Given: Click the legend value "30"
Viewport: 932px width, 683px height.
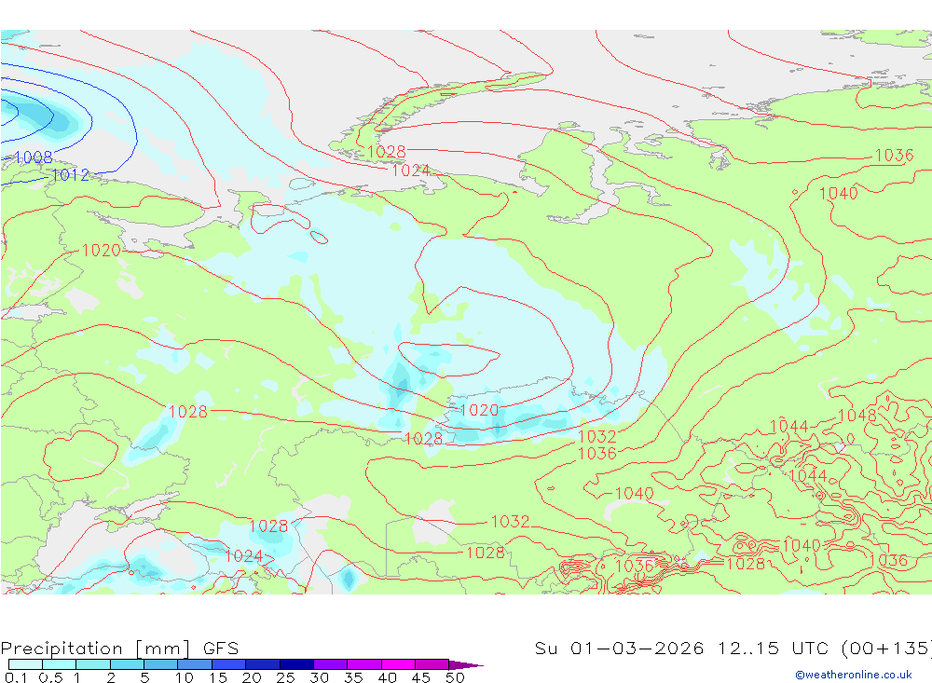Looking at the screenshot, I should coord(320,677).
